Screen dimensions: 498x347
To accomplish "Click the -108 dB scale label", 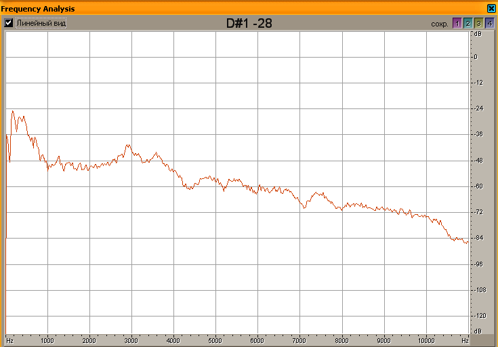I will [480, 290].
